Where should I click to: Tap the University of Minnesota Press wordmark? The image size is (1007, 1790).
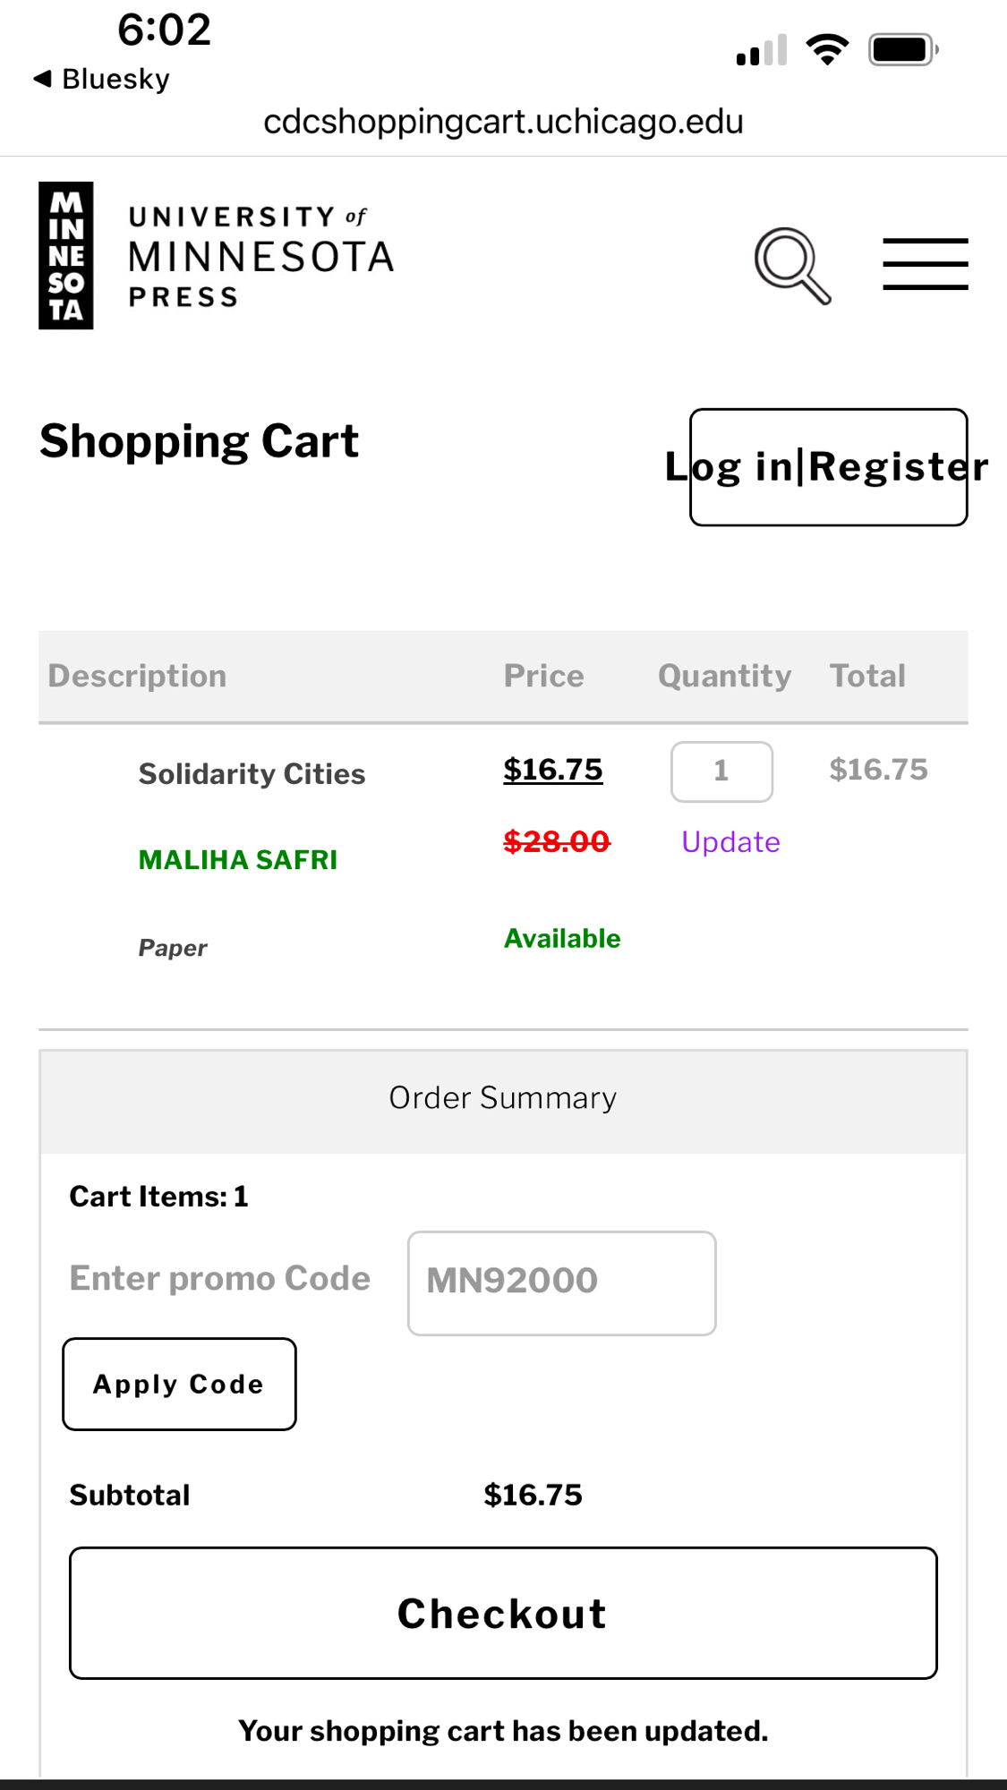(x=260, y=257)
